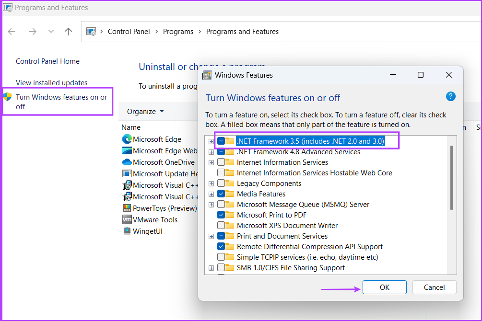Expand the SMB 1.0/CIFS File Sharing Support node

[211, 268]
